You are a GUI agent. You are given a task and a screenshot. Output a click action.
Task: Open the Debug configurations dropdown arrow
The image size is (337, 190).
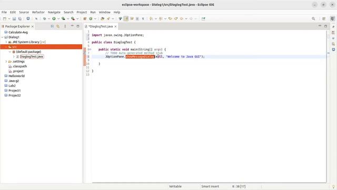[49, 19]
